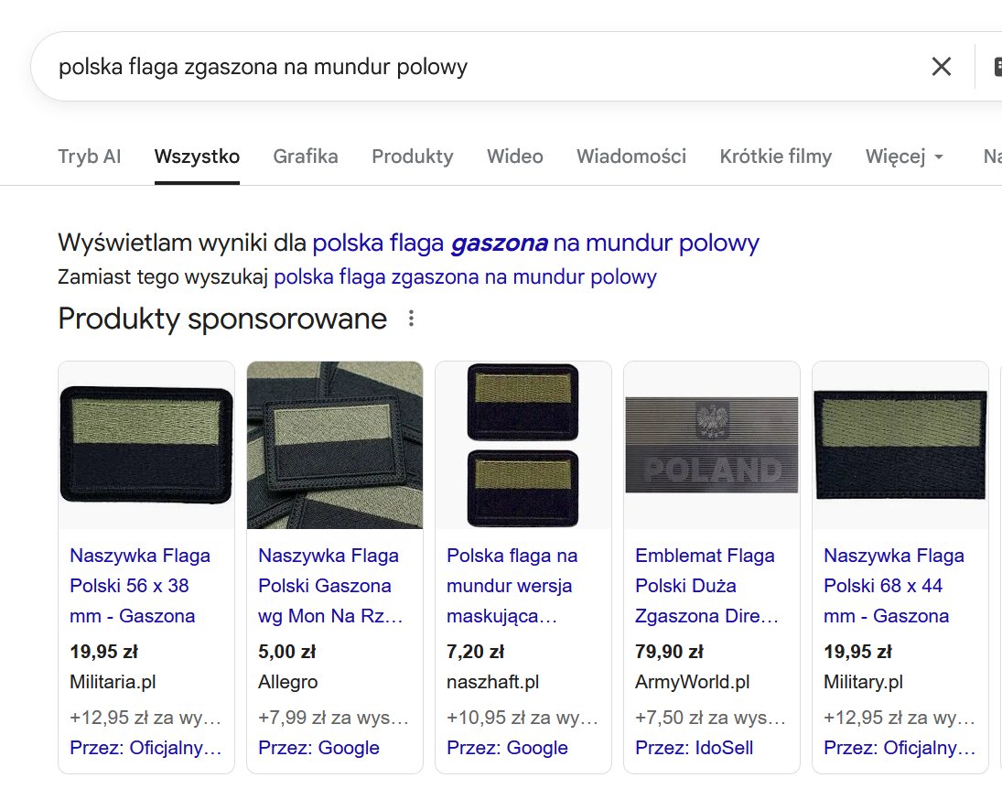The width and height of the screenshot is (1002, 789).
Task: Select the Wszystko tab
Action: [x=197, y=156]
